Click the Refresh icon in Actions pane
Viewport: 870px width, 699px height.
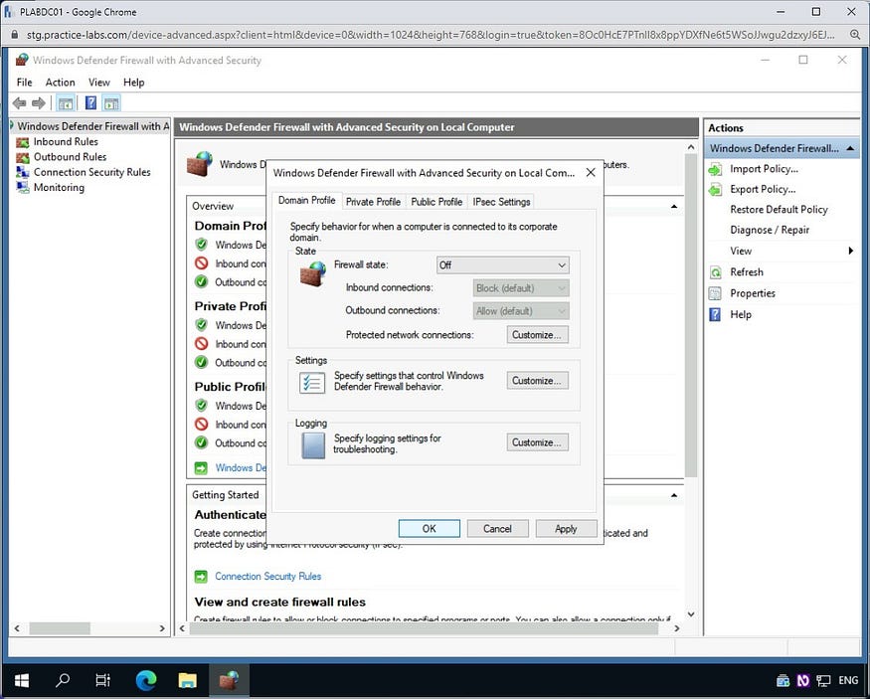715,272
